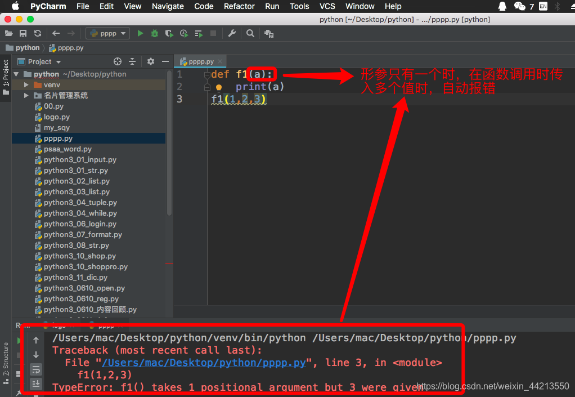Screen dimensions: 575x397
Task: Click the Debug bug icon
Action: [x=155, y=33]
